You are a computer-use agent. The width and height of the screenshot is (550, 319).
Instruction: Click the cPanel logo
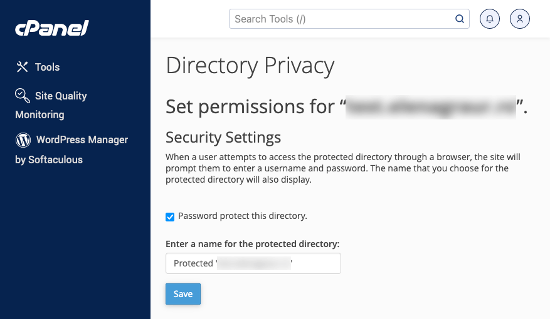[52, 28]
